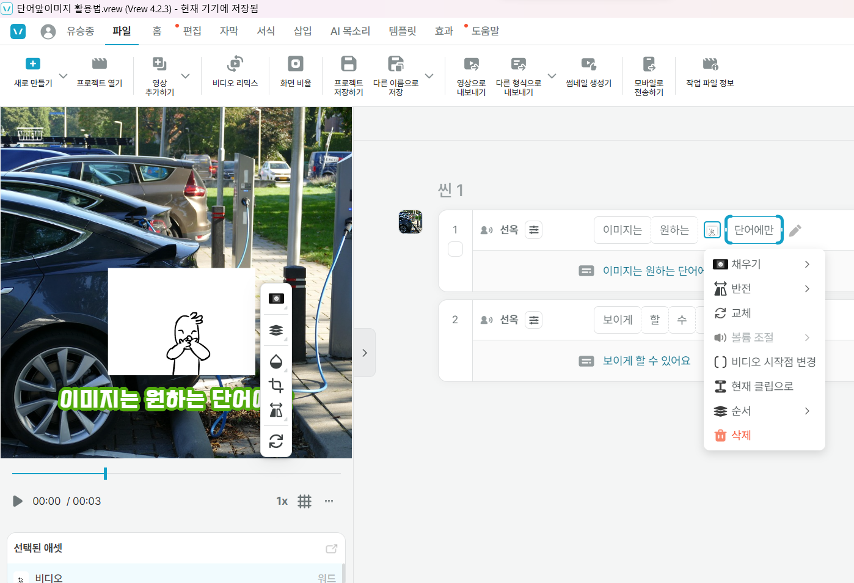Click the pencil edit icon in clip 1

(x=795, y=230)
